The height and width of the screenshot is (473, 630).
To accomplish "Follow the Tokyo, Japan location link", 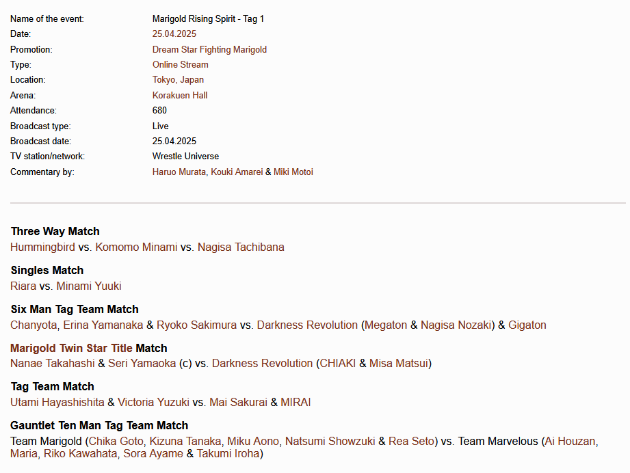I will click(178, 80).
